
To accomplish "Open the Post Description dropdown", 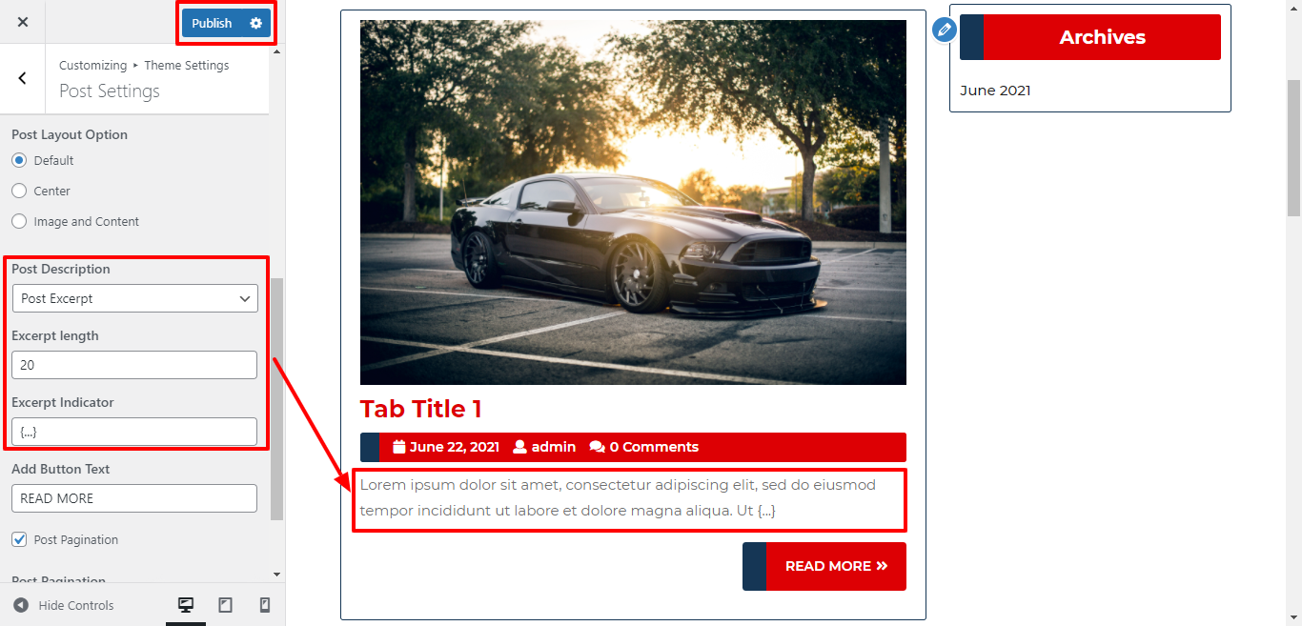I will click(134, 298).
